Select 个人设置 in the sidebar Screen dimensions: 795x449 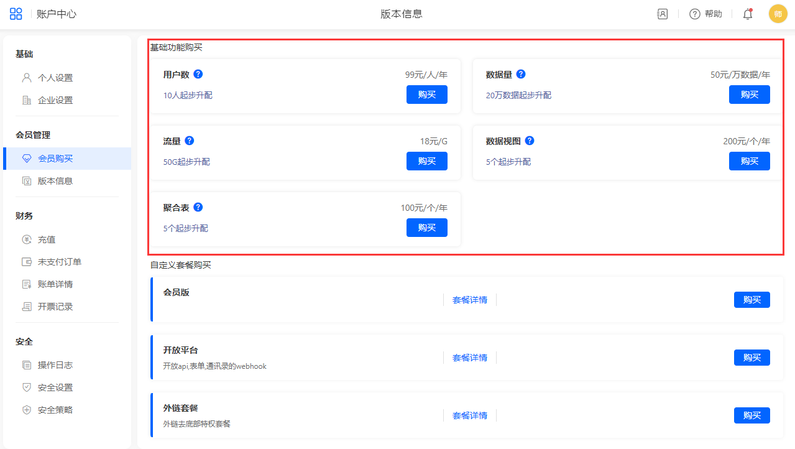click(55, 78)
